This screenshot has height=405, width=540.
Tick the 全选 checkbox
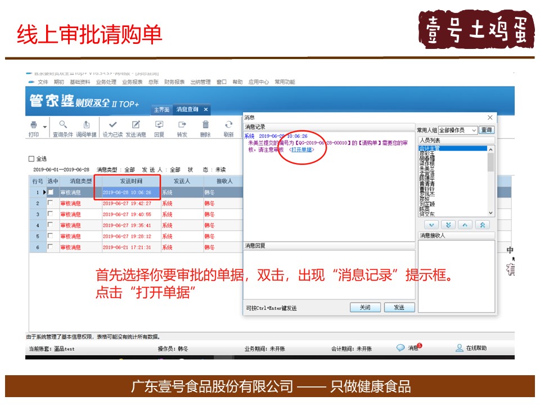[32, 159]
